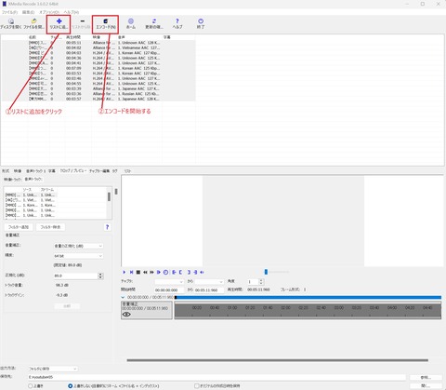Click the 参照... browse button
Image resolution: width=446 pixels, height=390 pixels.
coord(426,377)
